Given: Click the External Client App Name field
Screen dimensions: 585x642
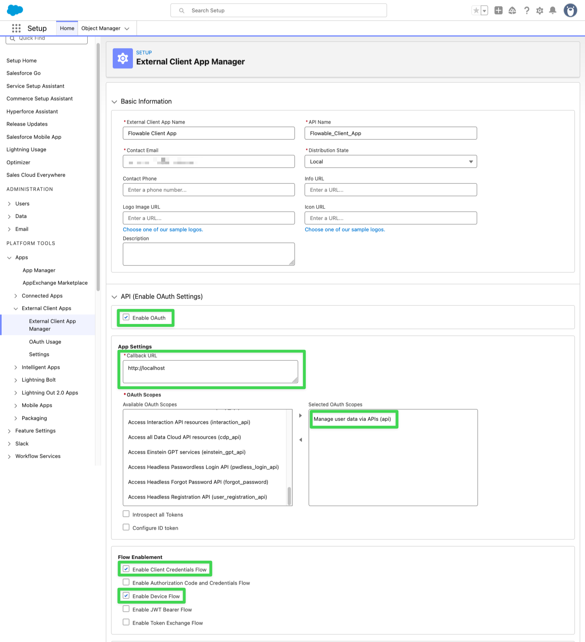Looking at the screenshot, I should coord(209,133).
